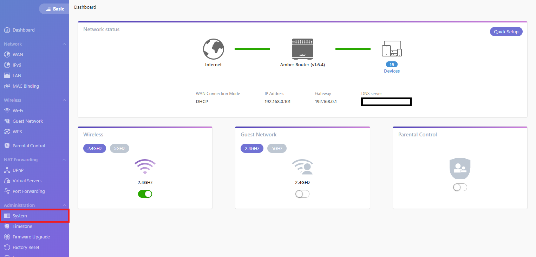Viewport: 536px width, 257px height.
Task: Switch the Basic mode button
Action: tap(54, 9)
